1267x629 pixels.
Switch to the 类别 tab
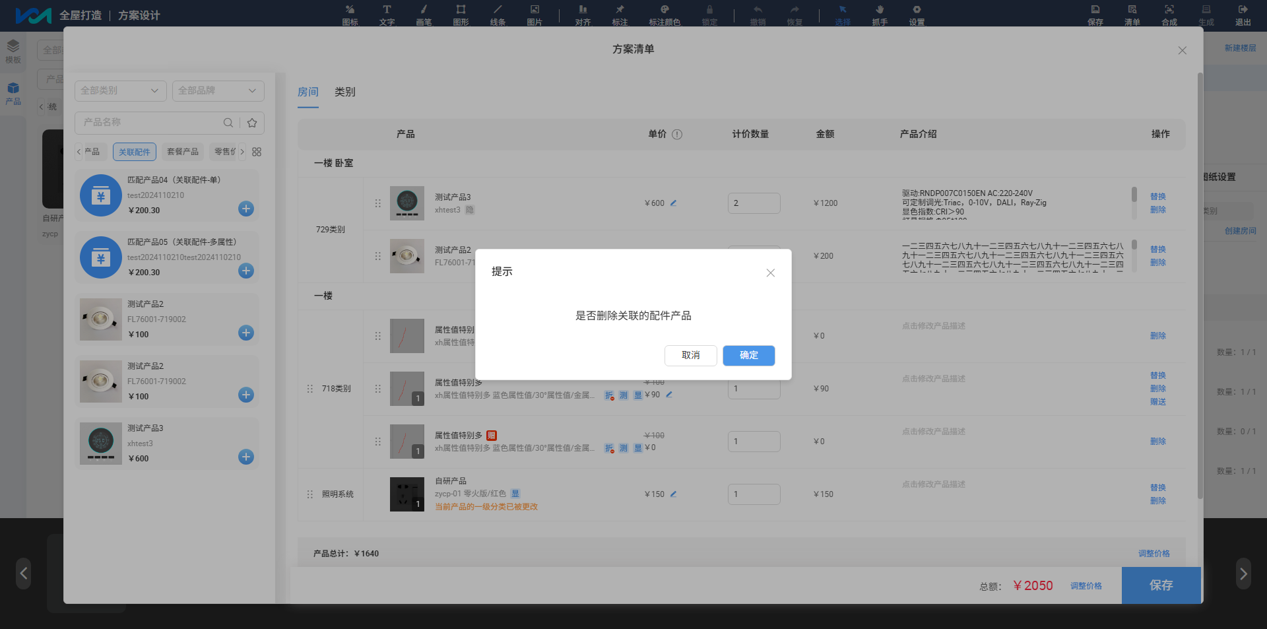click(345, 92)
